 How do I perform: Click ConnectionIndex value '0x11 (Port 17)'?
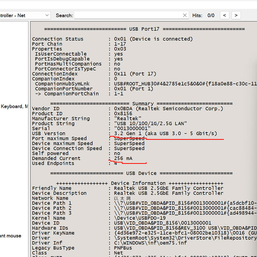[135, 74]
